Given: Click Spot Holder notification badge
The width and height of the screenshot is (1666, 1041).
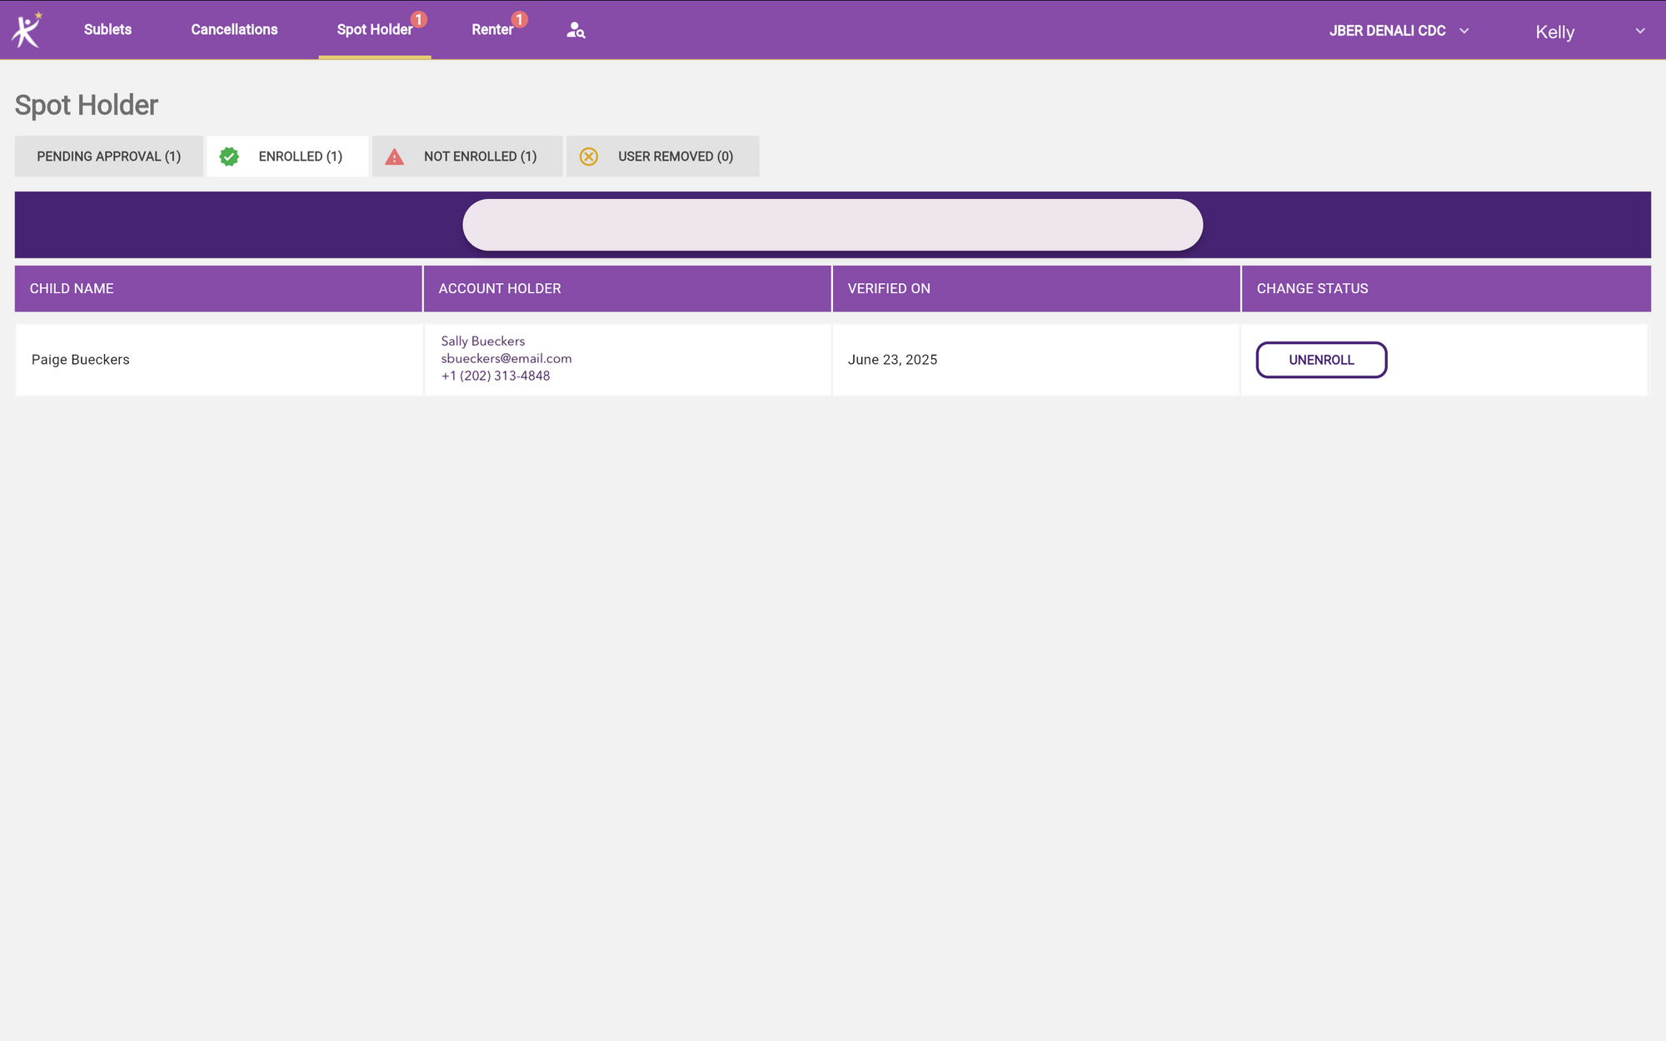Looking at the screenshot, I should tap(419, 18).
